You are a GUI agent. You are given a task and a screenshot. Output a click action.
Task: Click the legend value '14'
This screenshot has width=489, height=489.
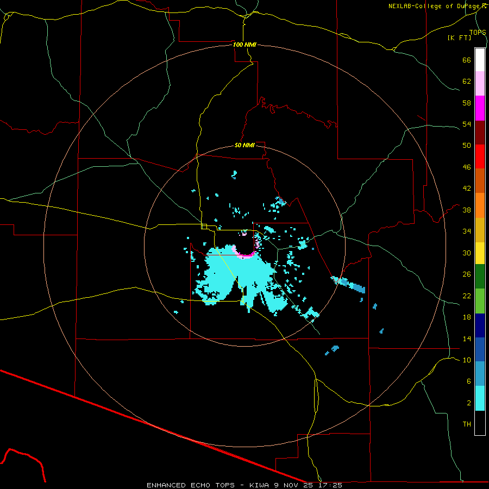pyautogui.click(x=467, y=338)
